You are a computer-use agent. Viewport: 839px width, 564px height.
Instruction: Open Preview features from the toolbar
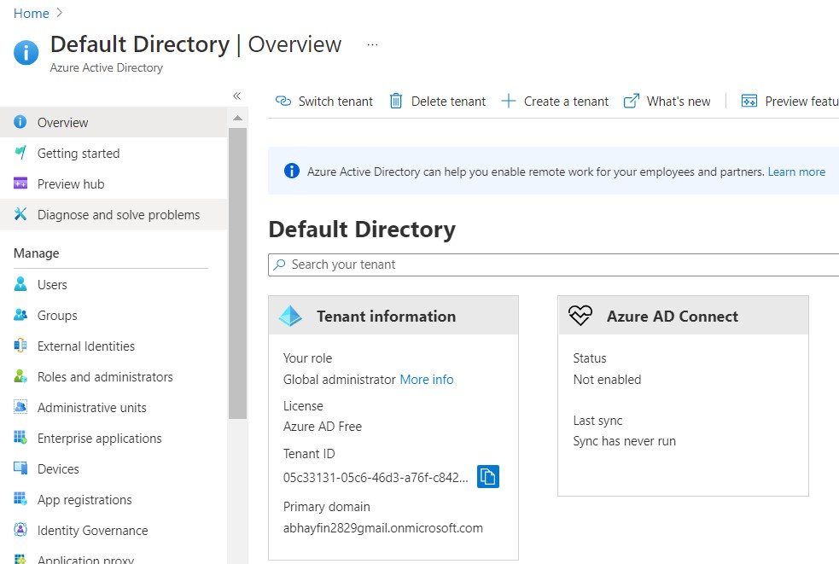pos(789,101)
